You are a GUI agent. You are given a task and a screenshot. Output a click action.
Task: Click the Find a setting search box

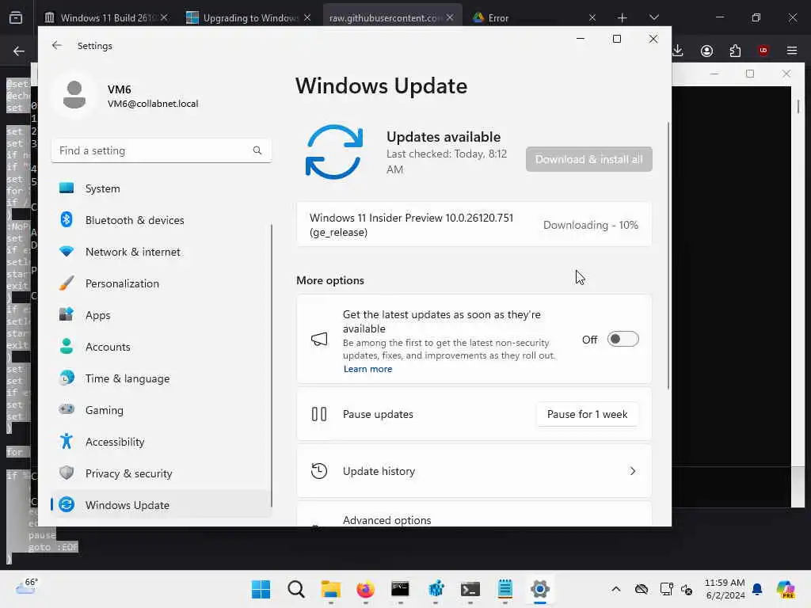[x=162, y=150]
